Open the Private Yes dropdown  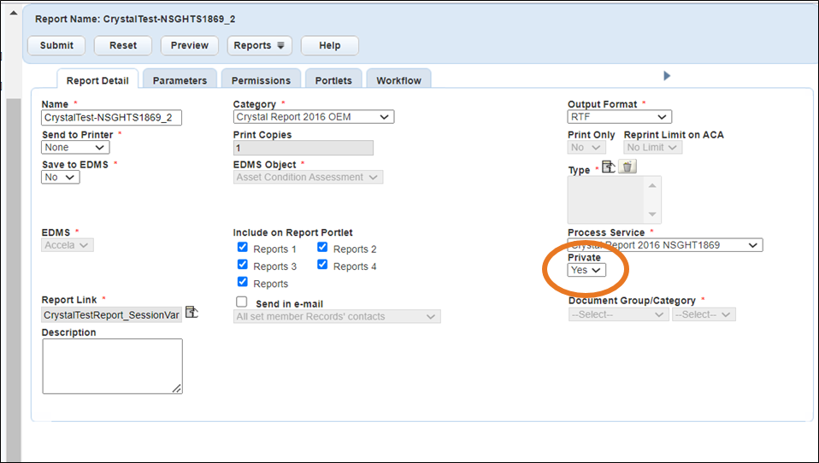coord(586,270)
